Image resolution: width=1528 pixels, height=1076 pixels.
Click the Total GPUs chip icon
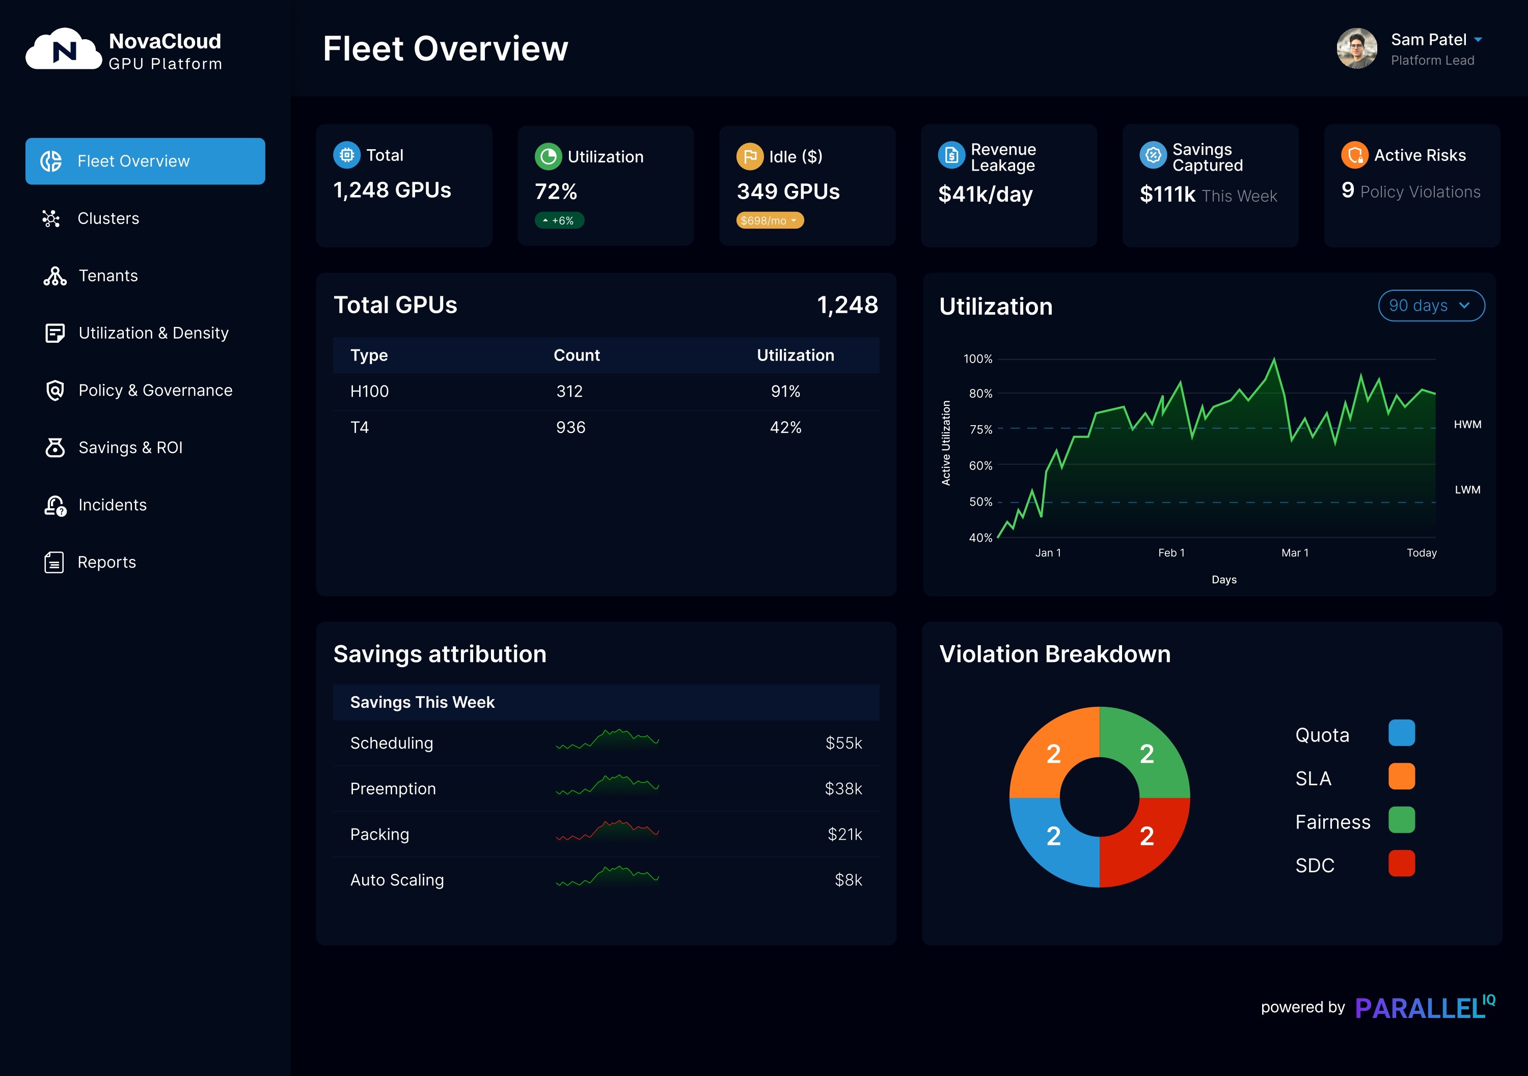click(347, 155)
